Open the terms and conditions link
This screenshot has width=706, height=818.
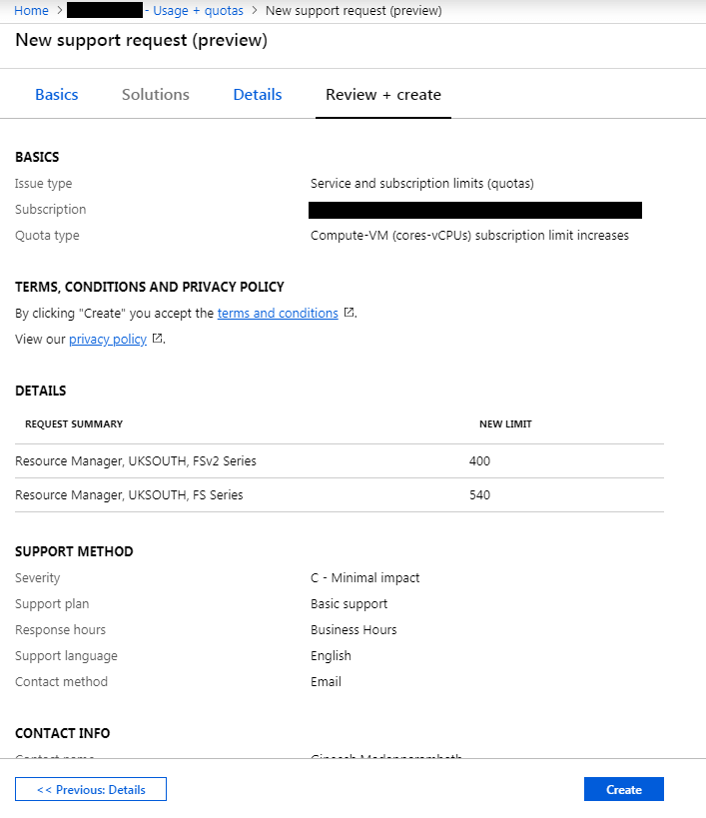[x=278, y=314]
